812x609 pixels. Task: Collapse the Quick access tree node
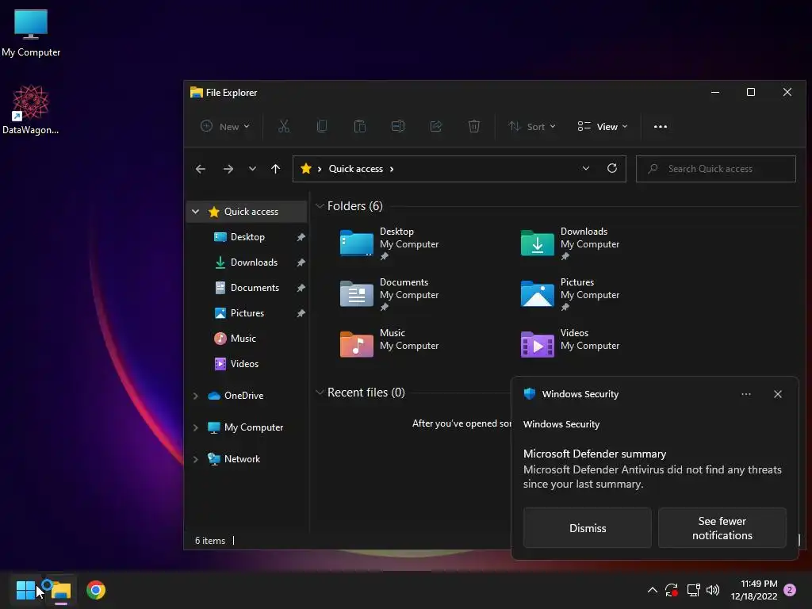pyautogui.click(x=195, y=211)
